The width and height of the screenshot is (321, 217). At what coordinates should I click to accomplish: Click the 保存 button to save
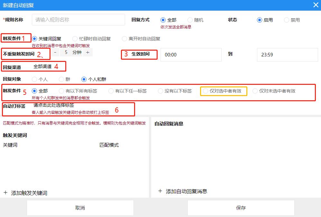coord(241,207)
